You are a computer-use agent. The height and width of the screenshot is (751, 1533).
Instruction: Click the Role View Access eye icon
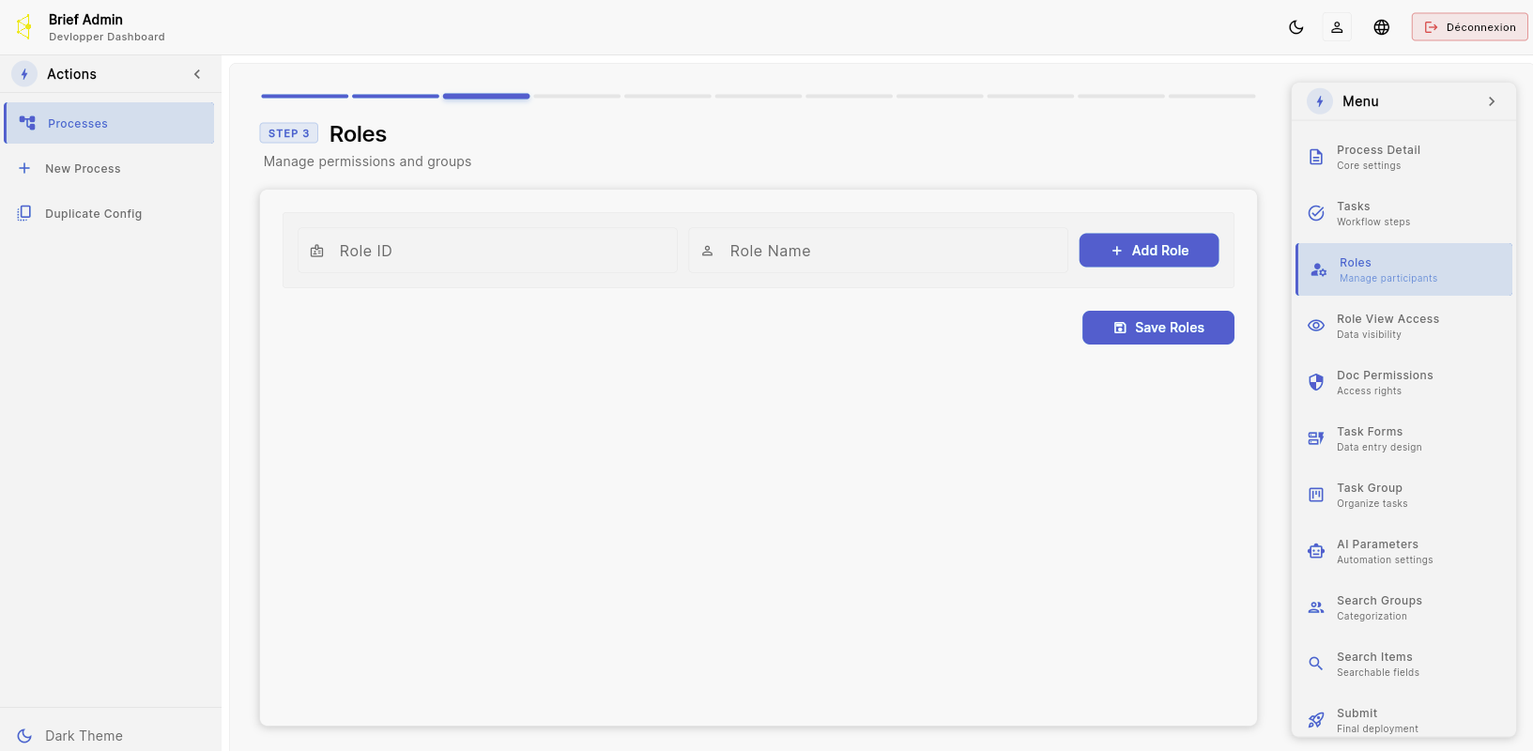1316,326
